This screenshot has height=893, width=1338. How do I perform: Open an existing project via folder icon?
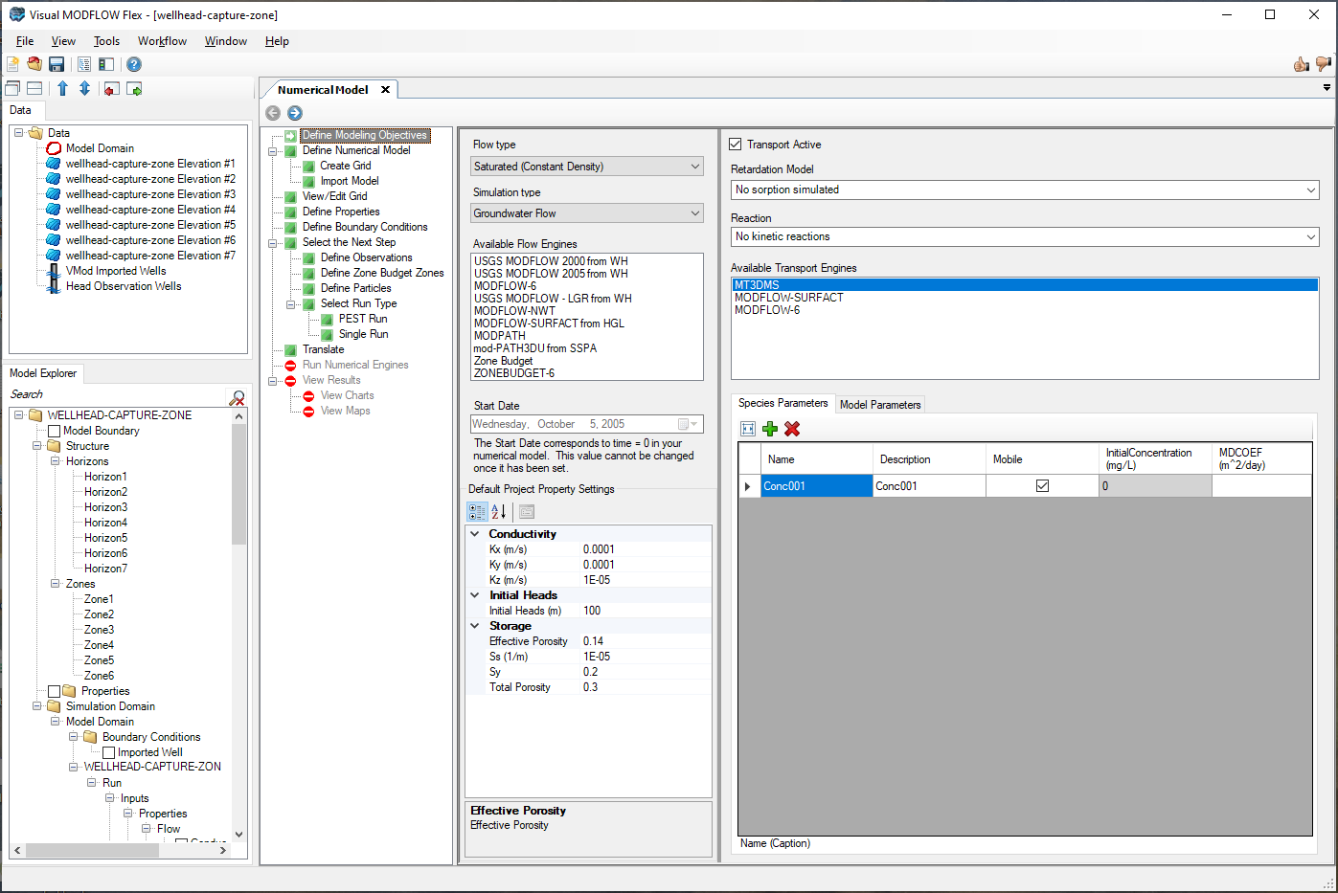(34, 63)
